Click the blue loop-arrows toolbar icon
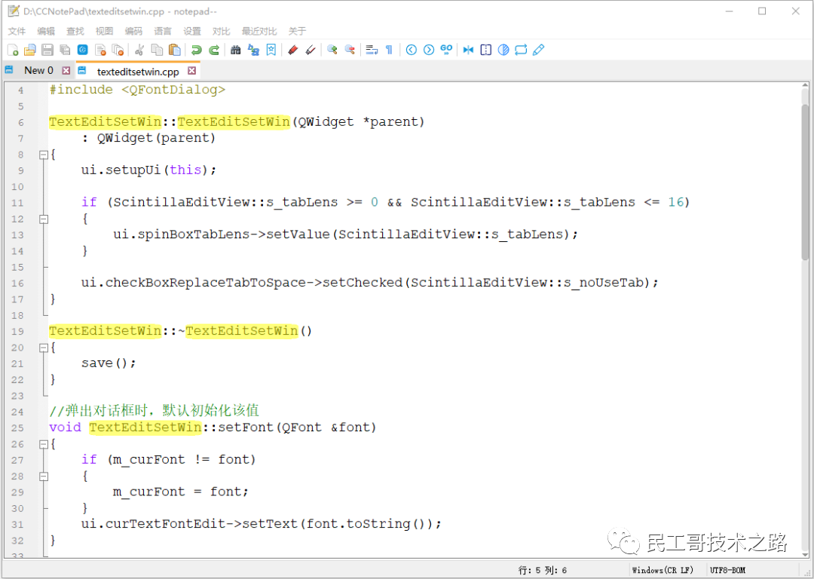The width and height of the screenshot is (814, 579). pos(522,50)
